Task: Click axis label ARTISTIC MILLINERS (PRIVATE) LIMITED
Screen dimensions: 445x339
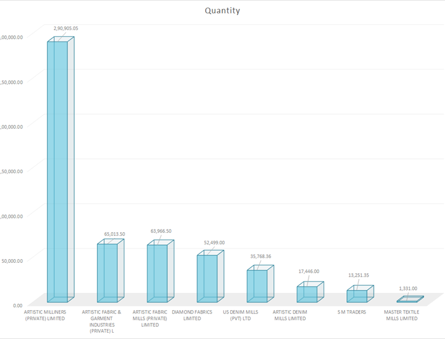Action: coord(45,315)
